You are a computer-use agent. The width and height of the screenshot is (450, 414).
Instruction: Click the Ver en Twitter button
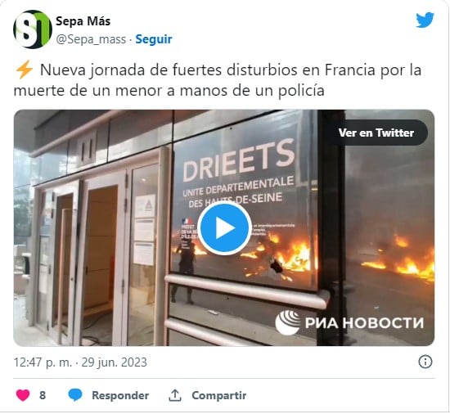376,133
